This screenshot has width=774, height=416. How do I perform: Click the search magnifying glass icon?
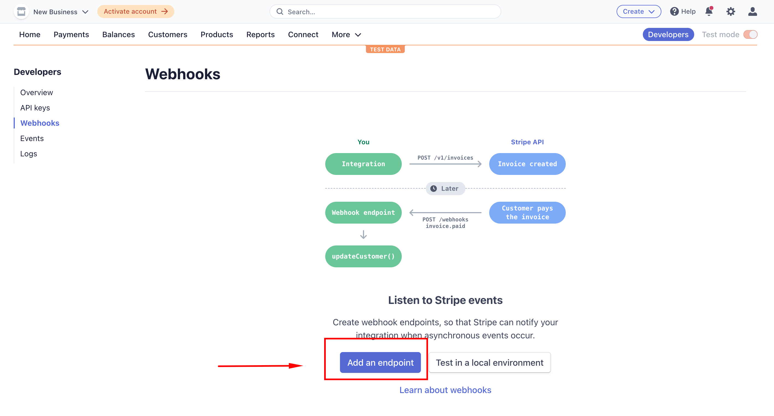280,11
